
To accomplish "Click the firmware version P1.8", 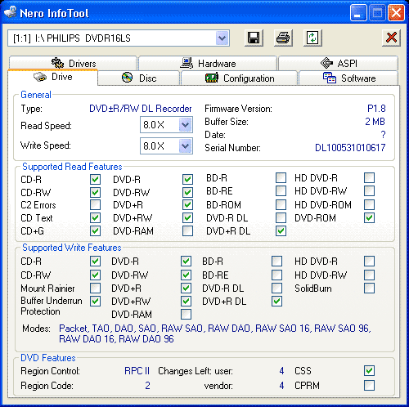I will point(376,109).
